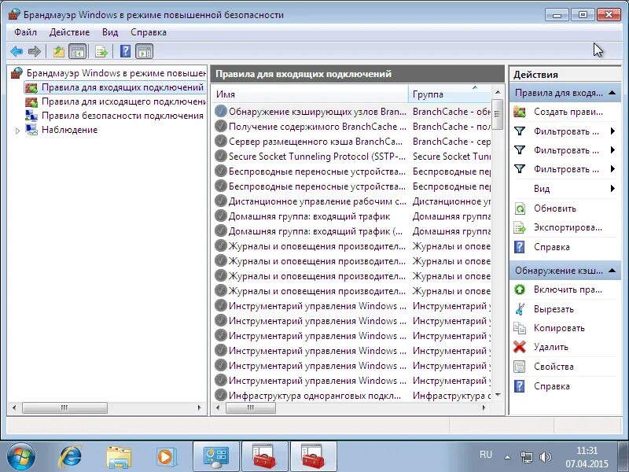Click the rules list vertical scrollbar thumb
The image size is (629, 472).
498,114
